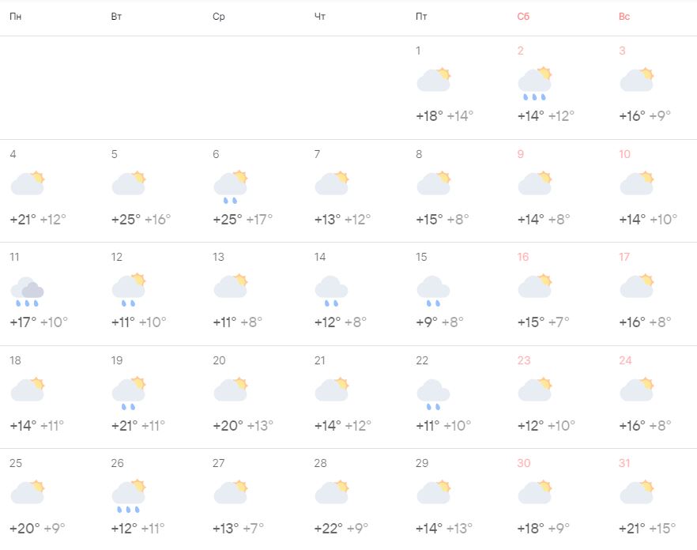Open the day 5 date number
Screen dimensions: 697x550
tap(115, 154)
